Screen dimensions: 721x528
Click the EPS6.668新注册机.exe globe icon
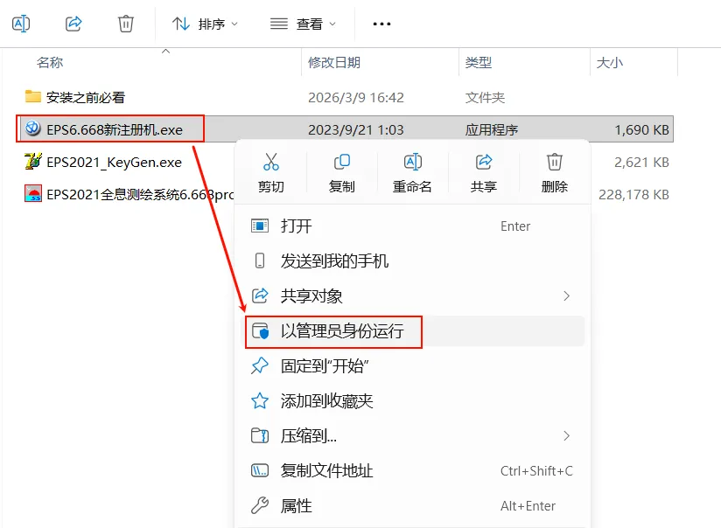(x=32, y=129)
